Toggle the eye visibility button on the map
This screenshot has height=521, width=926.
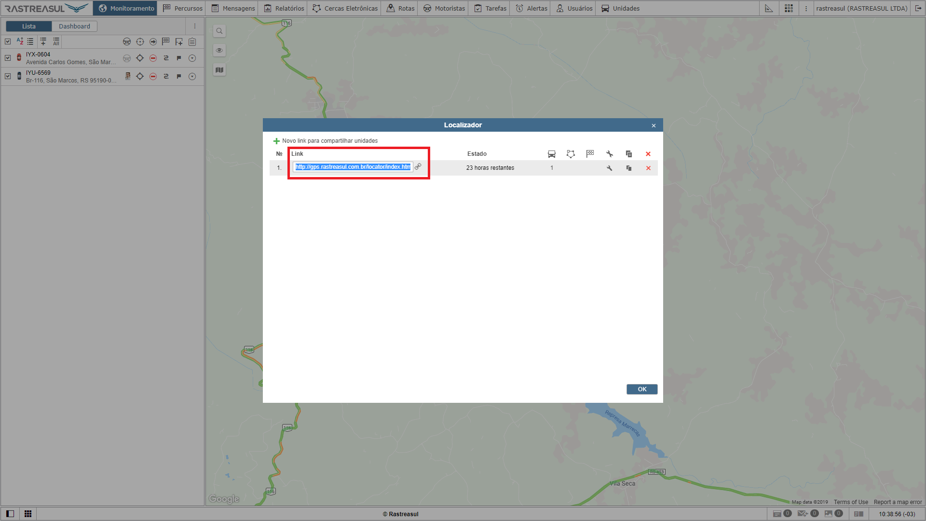pos(219,50)
